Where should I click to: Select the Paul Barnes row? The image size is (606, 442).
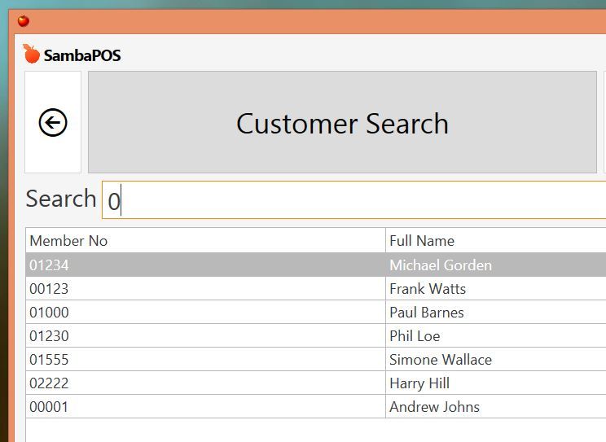pyautogui.click(x=316, y=313)
